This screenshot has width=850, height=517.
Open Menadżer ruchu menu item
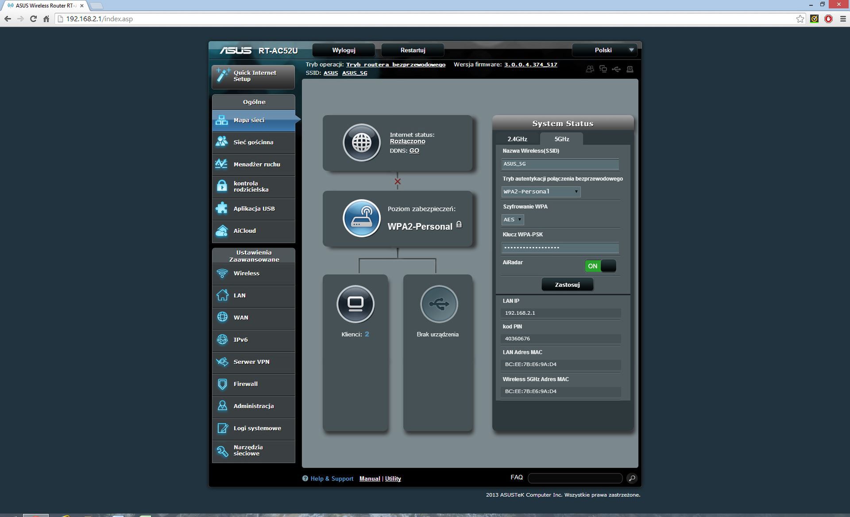coord(253,165)
